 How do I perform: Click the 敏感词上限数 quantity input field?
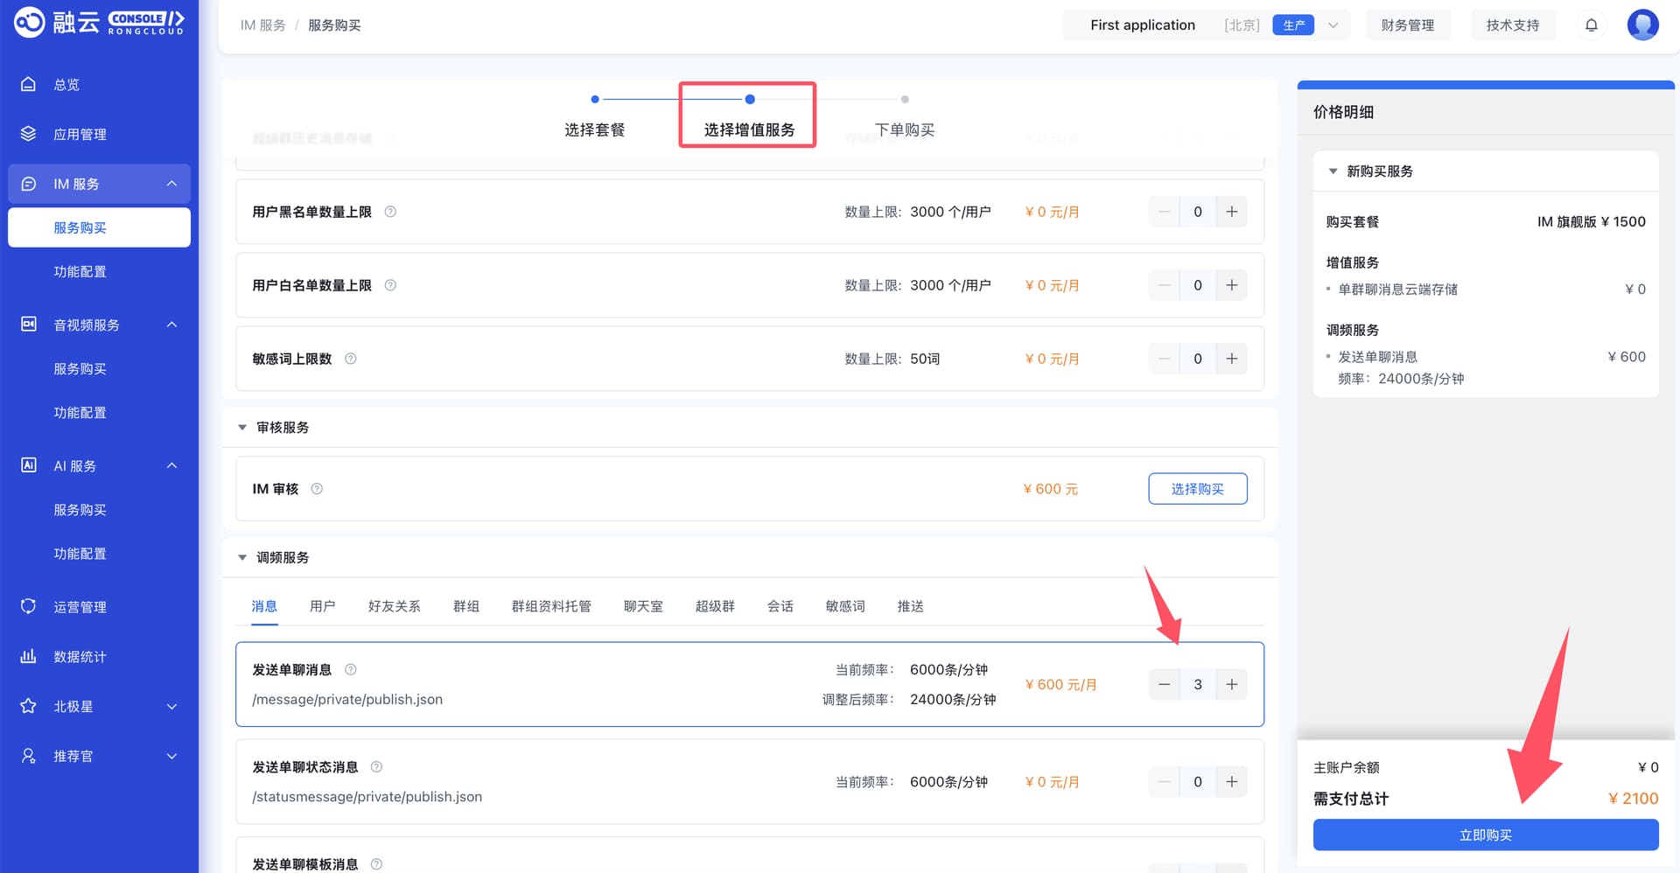1197,359
